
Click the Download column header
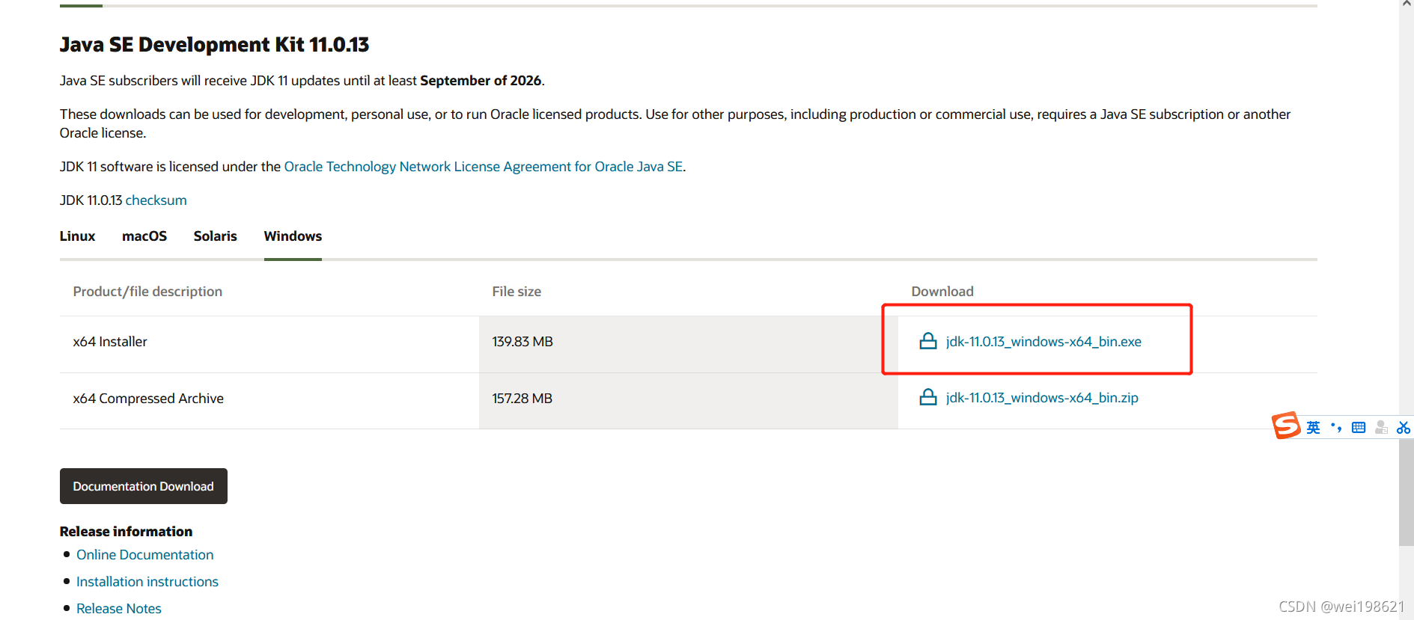[942, 292]
